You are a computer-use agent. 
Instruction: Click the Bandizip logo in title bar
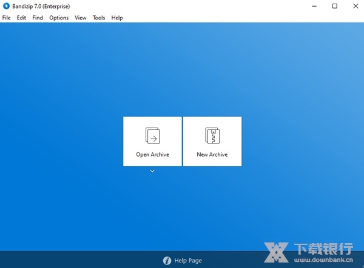tap(6, 6)
